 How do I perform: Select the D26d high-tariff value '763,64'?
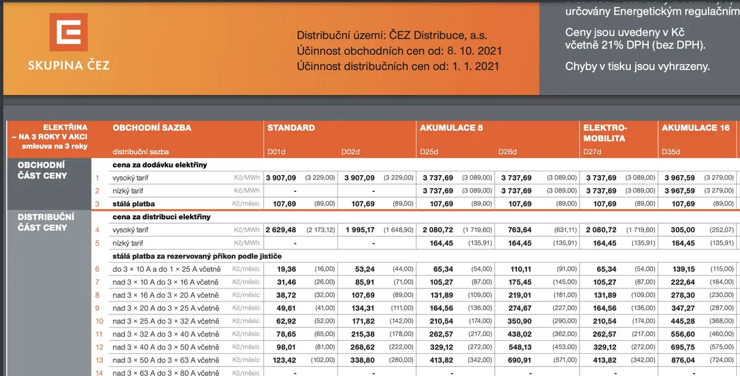click(519, 230)
